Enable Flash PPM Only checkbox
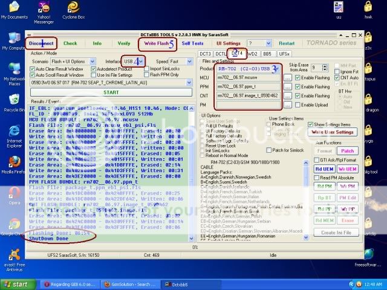 146,74
